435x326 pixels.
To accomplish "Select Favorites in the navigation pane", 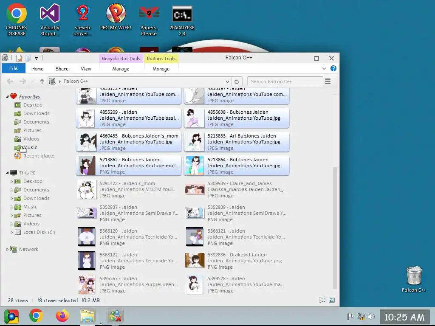I will point(29,96).
